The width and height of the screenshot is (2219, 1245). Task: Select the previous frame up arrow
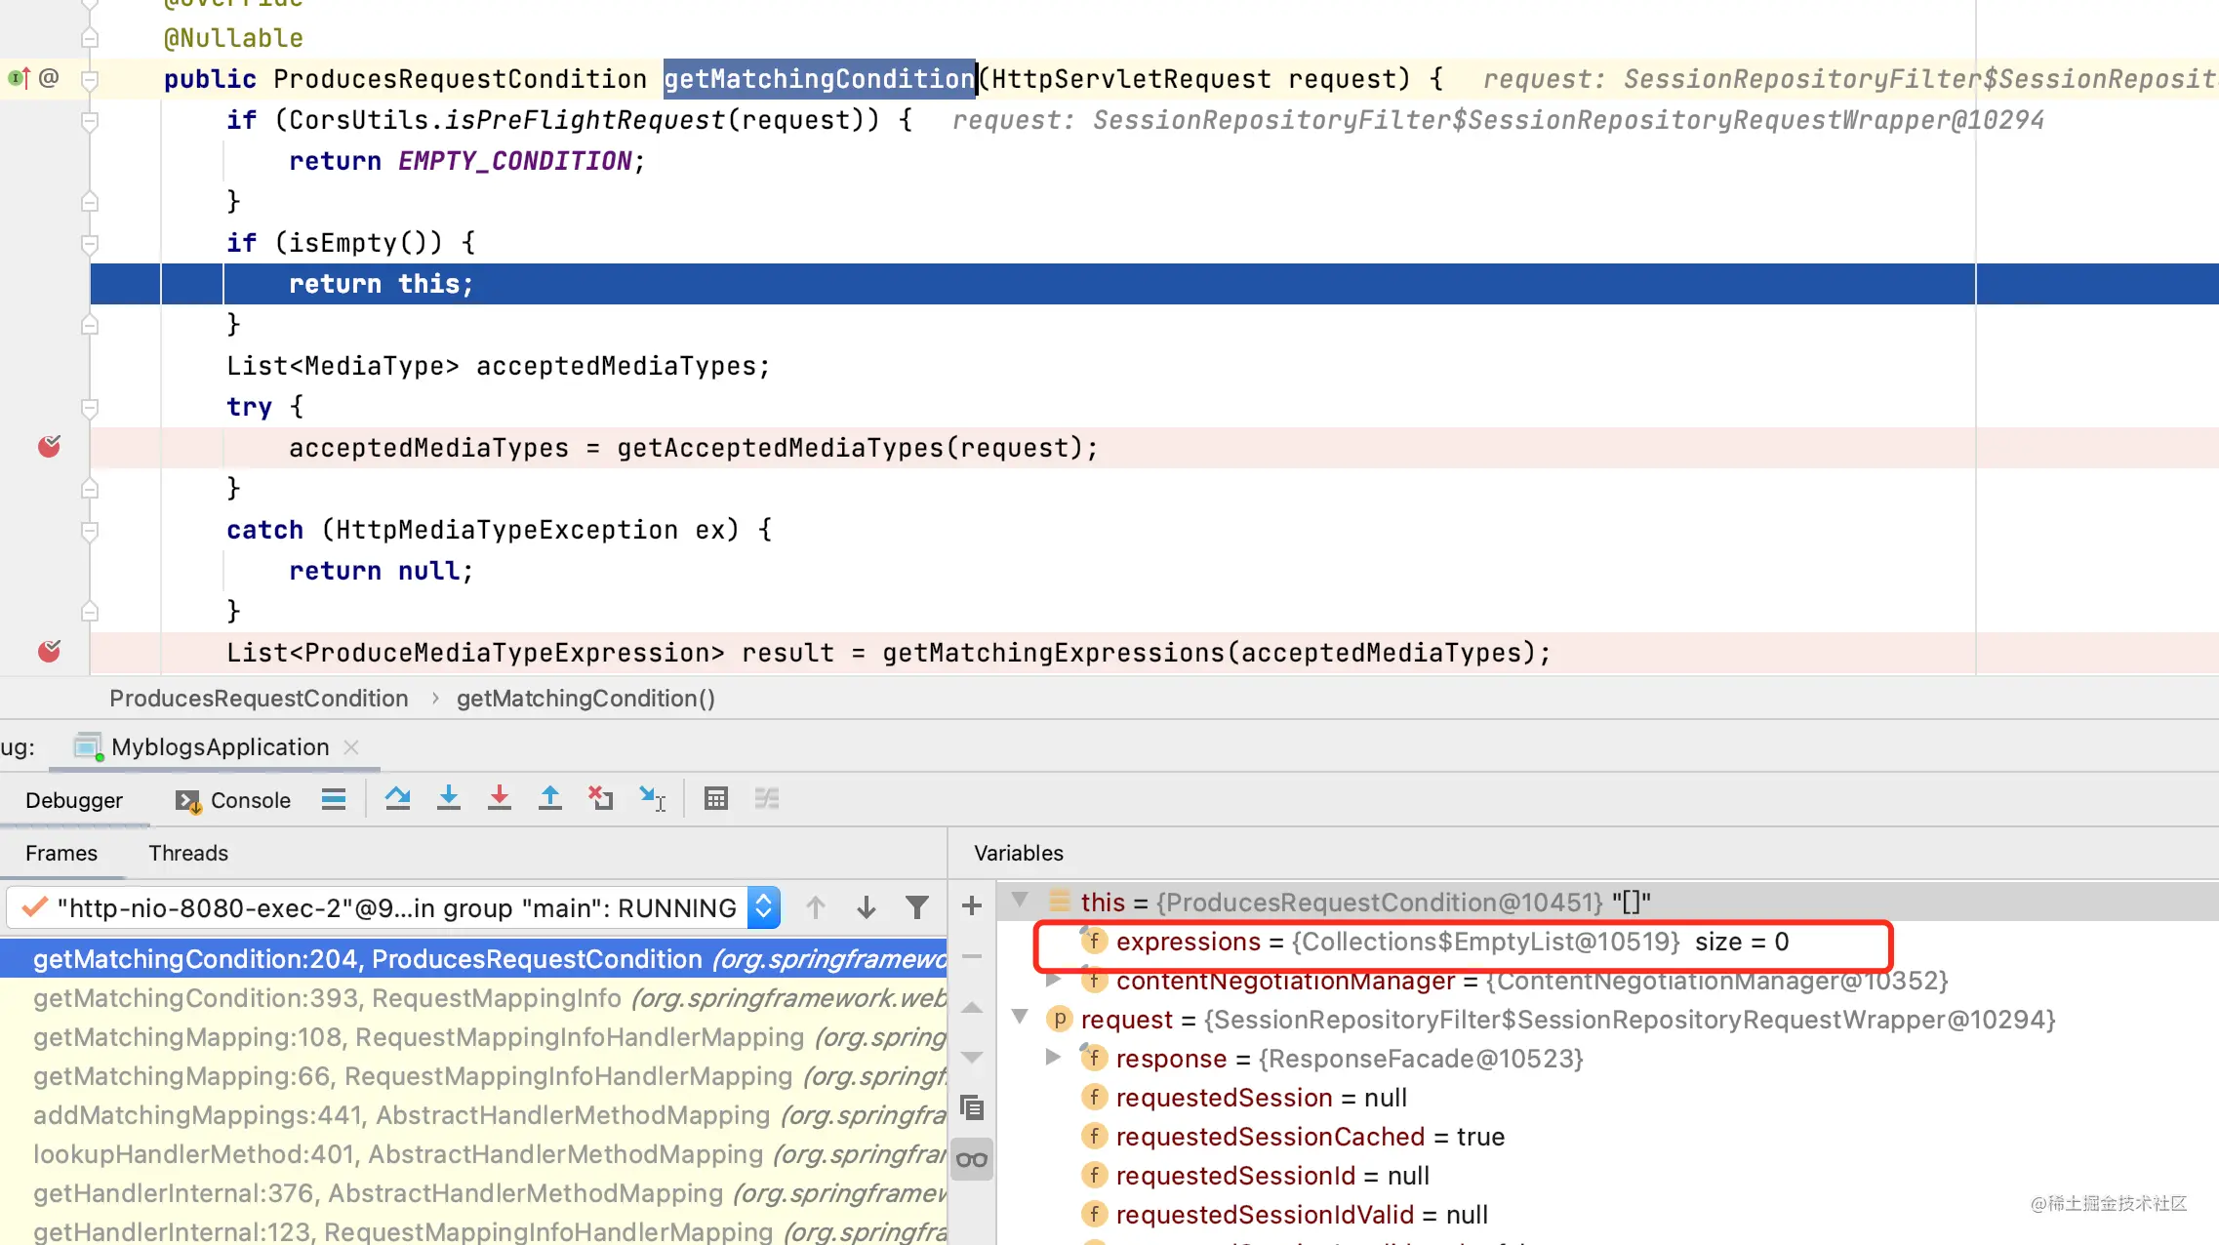pos(816,908)
